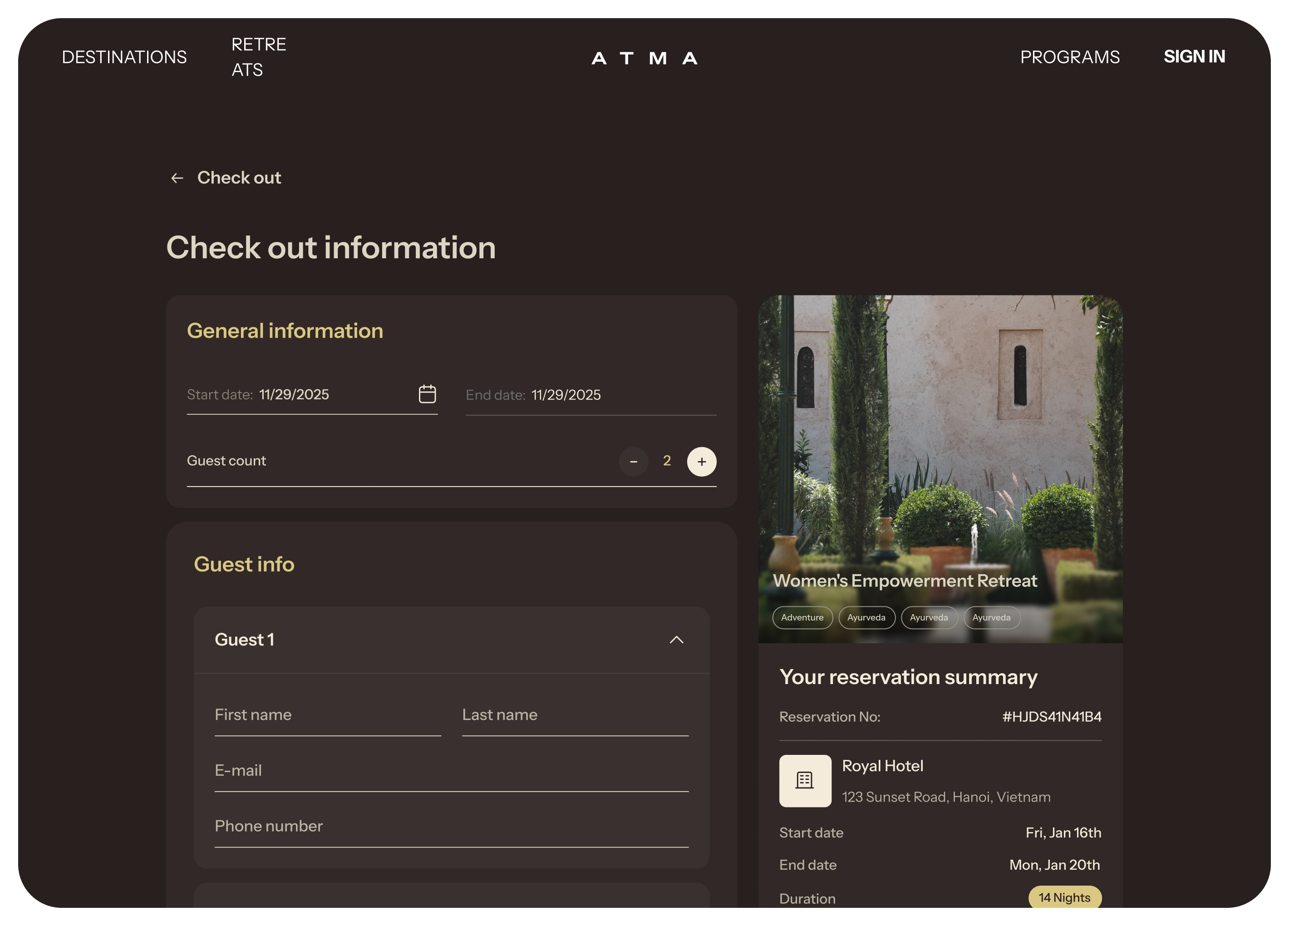Open the start date calendar icon
The height and width of the screenshot is (926, 1289).
click(427, 394)
